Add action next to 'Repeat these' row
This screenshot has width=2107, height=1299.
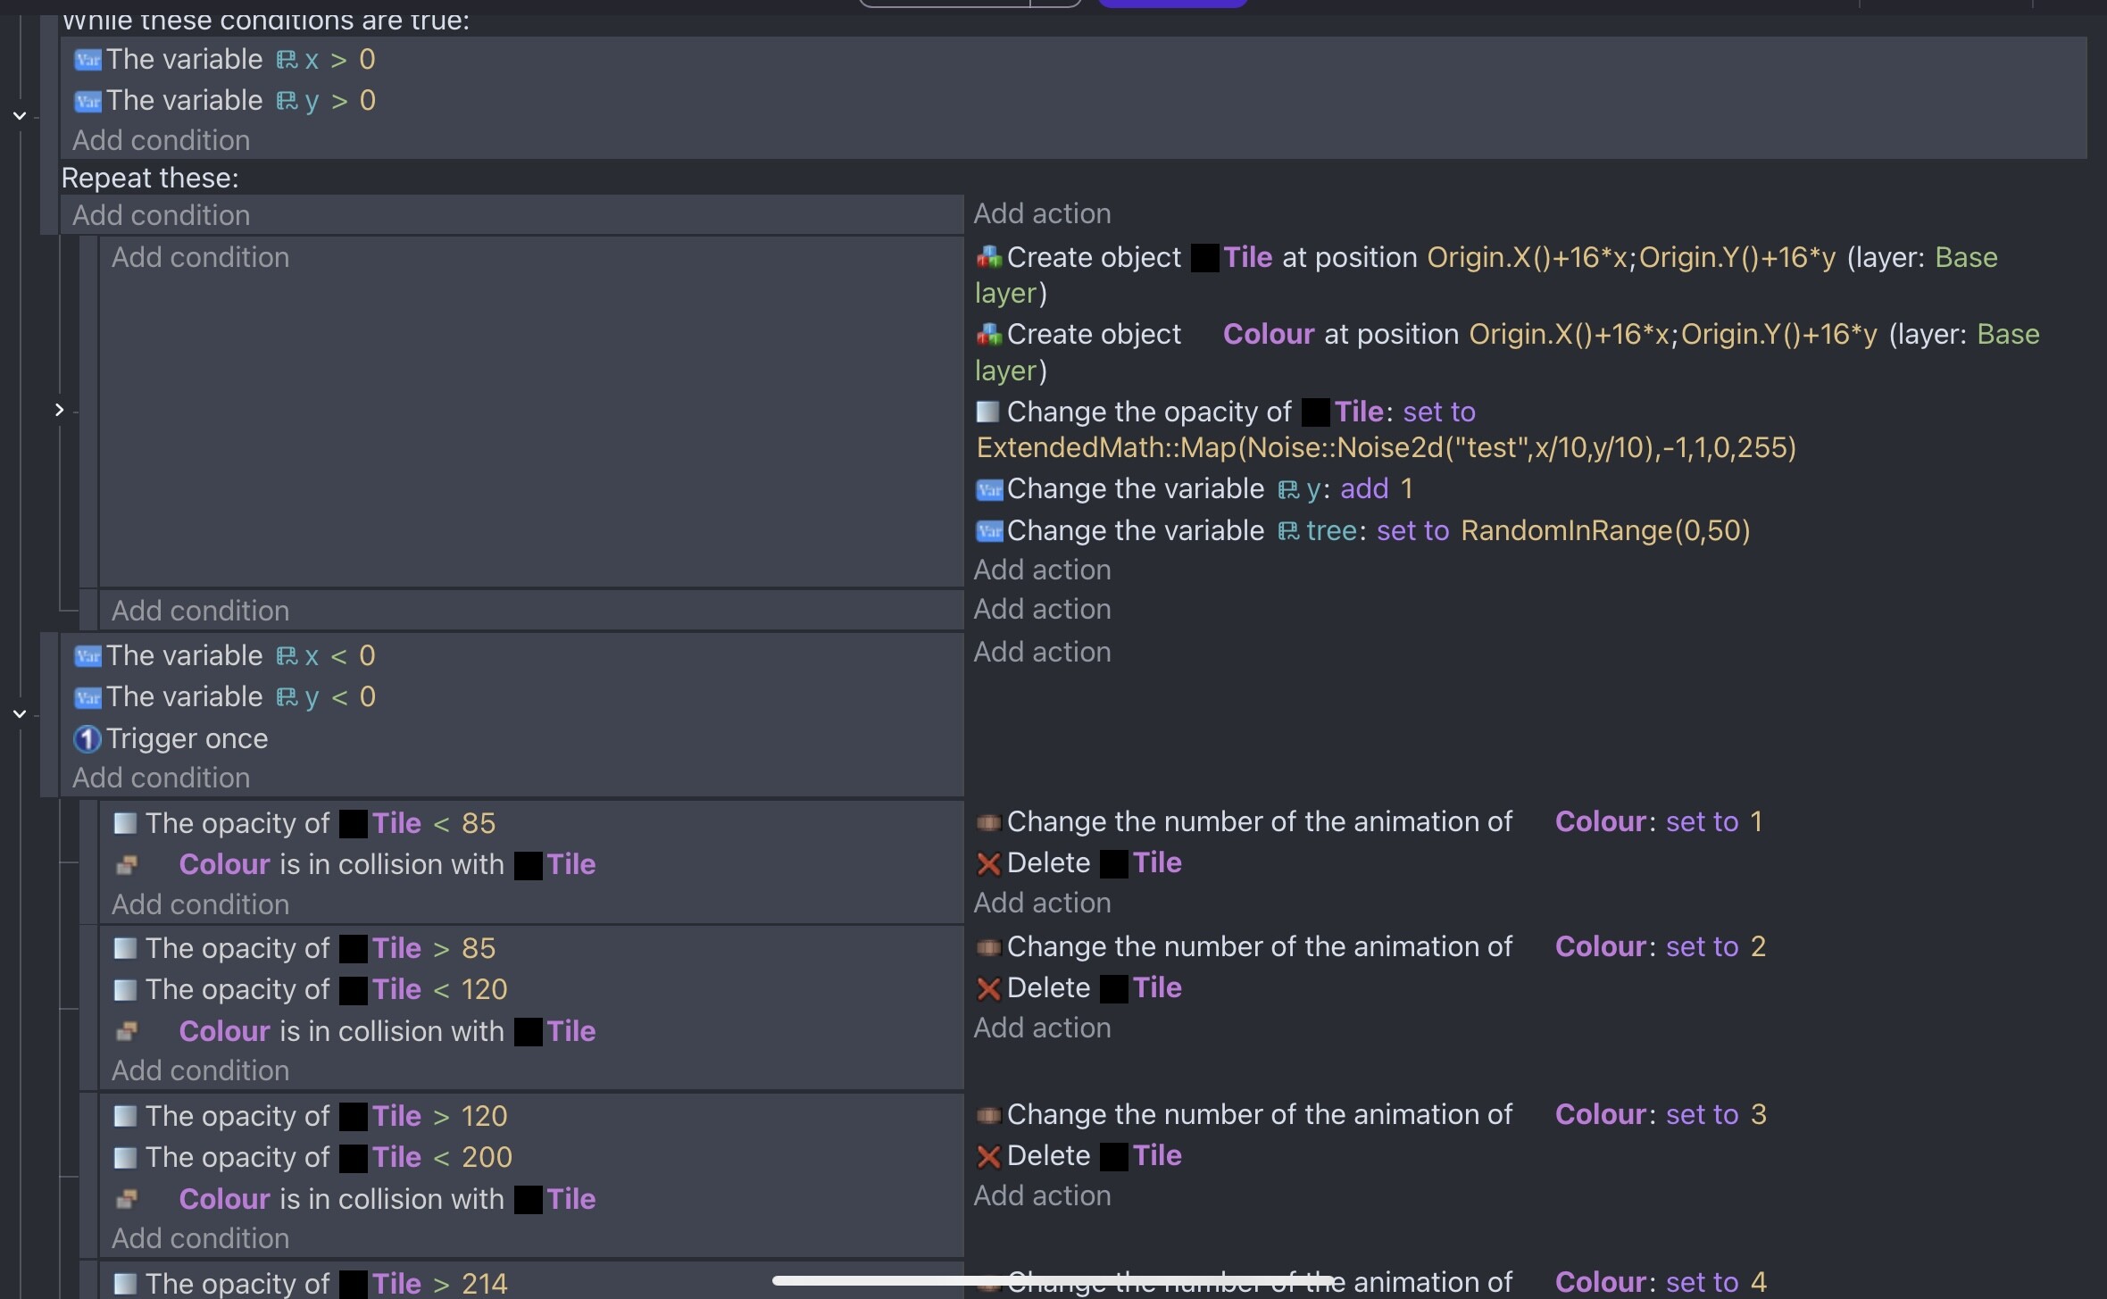tap(1043, 214)
